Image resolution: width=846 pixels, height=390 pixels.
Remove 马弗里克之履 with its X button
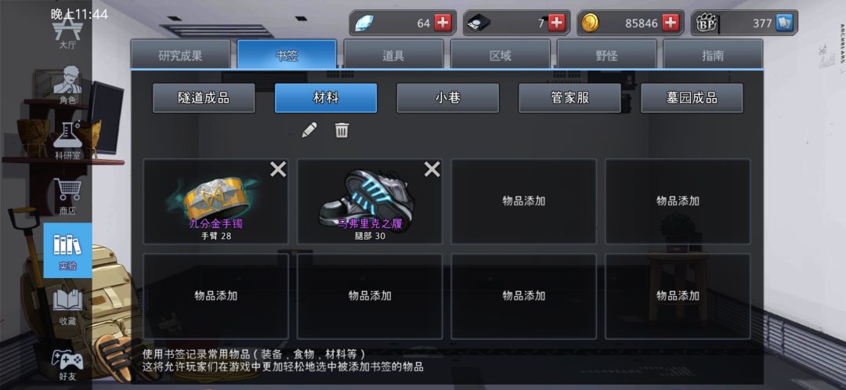[432, 169]
